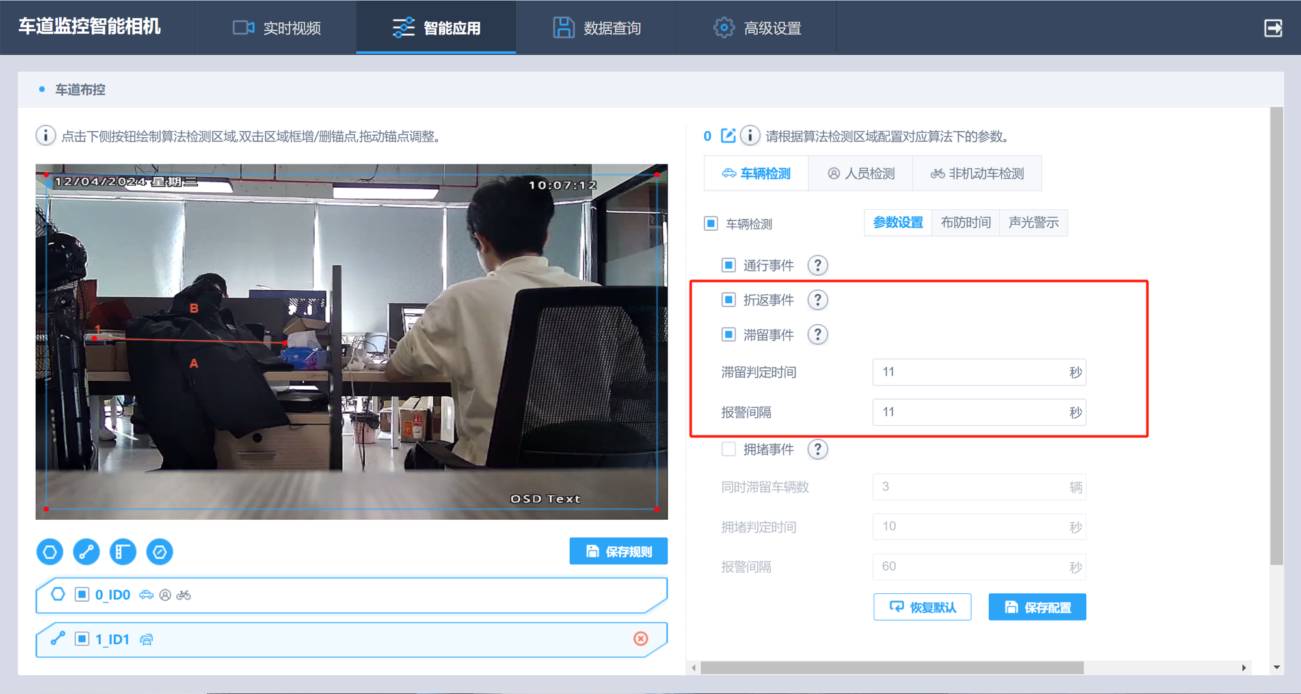Switch to 声光警示 sub-tab
1301x694 pixels.
1033,223
